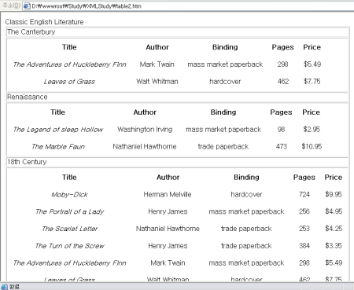Click The Scarlet Letter title

69,229
